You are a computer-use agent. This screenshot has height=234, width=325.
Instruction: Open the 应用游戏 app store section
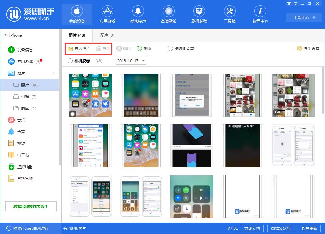pyautogui.click(x=108, y=14)
